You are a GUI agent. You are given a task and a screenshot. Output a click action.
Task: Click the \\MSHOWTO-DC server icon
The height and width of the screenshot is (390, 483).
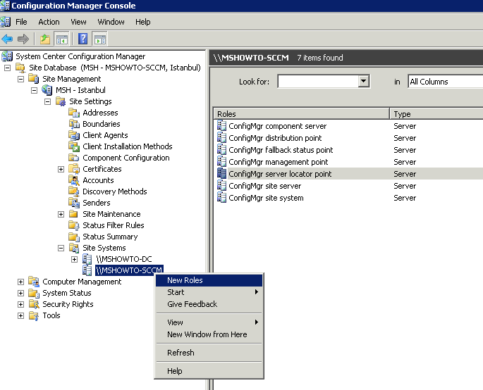click(87, 259)
